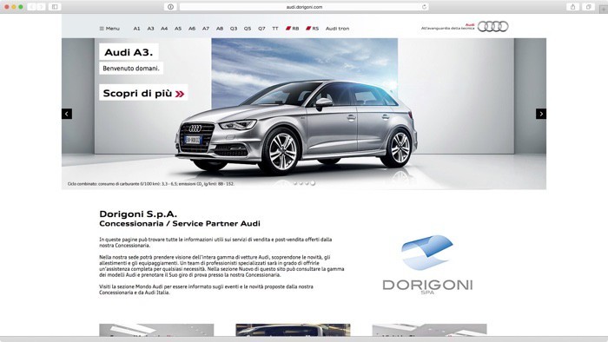Select A7 model in navigation
This screenshot has width=608, height=342.
click(x=206, y=29)
